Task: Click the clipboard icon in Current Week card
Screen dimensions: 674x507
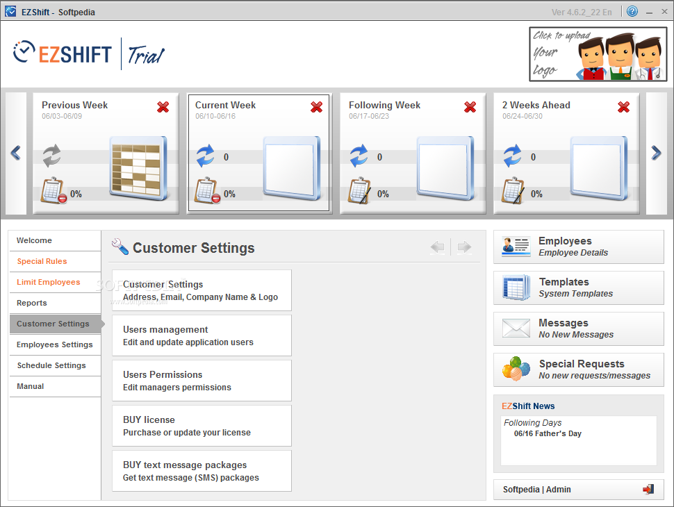Action: tap(207, 190)
